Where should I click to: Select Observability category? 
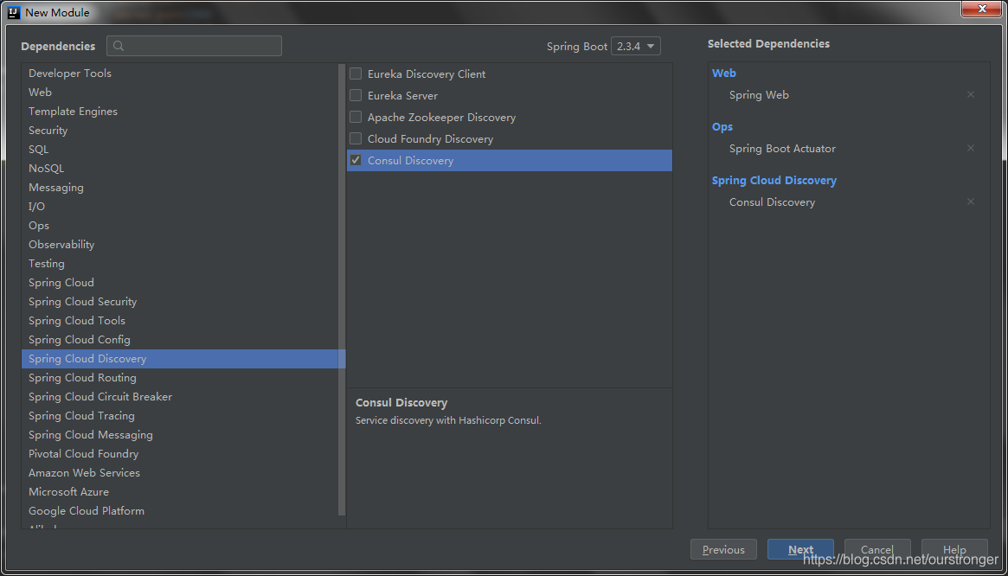click(180, 244)
